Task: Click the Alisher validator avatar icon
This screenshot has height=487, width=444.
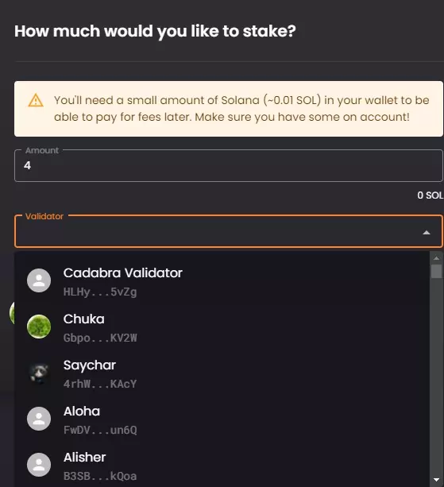Action: [x=39, y=465]
